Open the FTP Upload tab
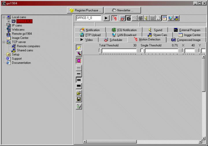208x146 pixels. point(90,35)
